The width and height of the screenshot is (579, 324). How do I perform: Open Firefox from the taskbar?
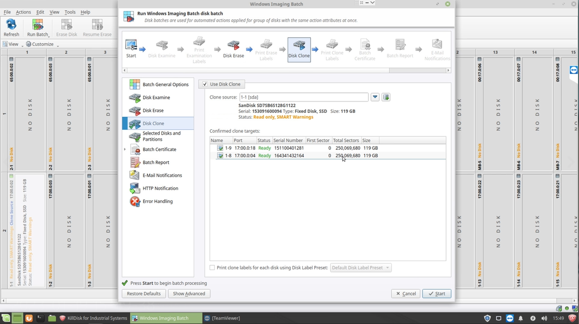[x=29, y=318]
